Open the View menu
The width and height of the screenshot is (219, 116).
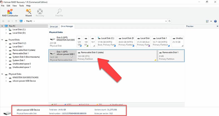[15, 6]
